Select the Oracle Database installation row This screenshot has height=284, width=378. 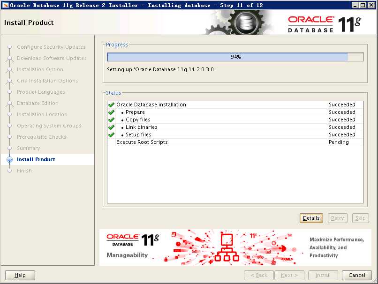click(x=235, y=105)
